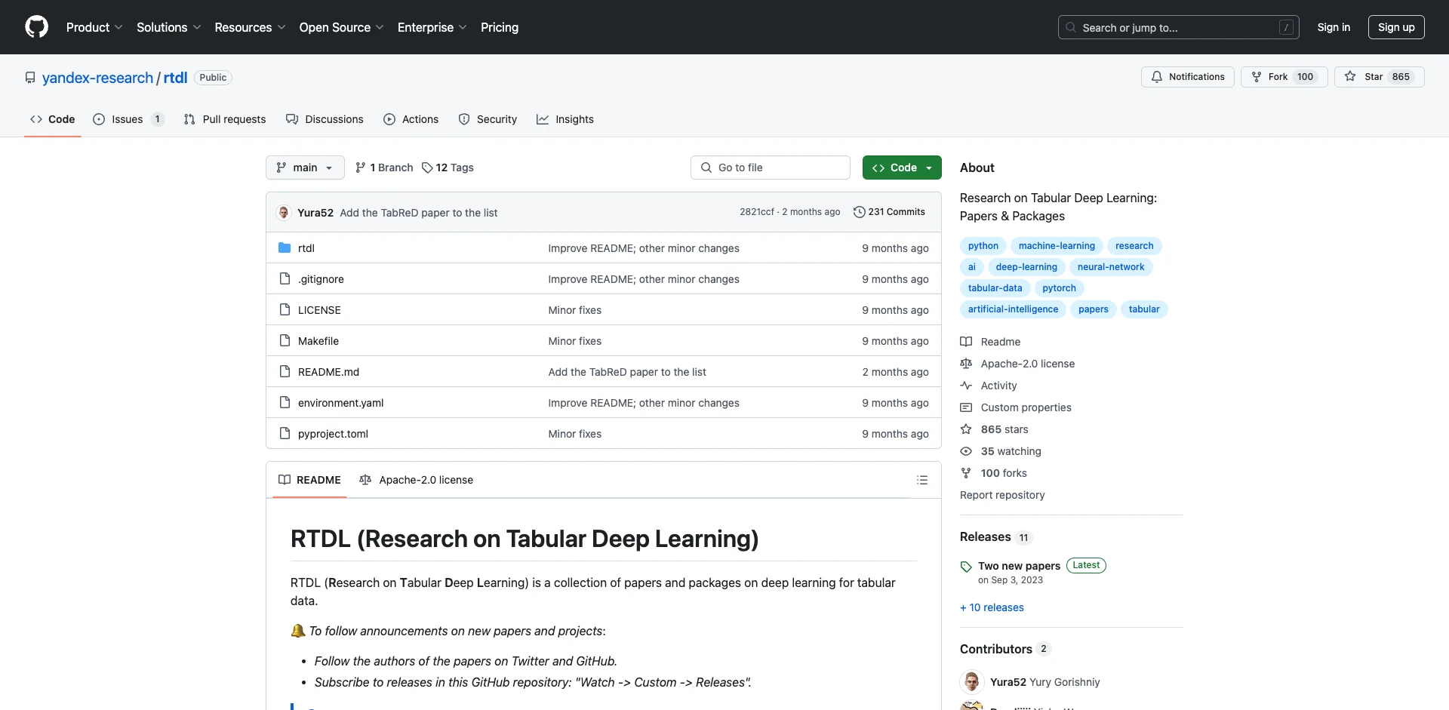Image resolution: width=1449 pixels, height=710 pixels.
Task: Open the main branch selector dropdown
Action: click(x=305, y=168)
